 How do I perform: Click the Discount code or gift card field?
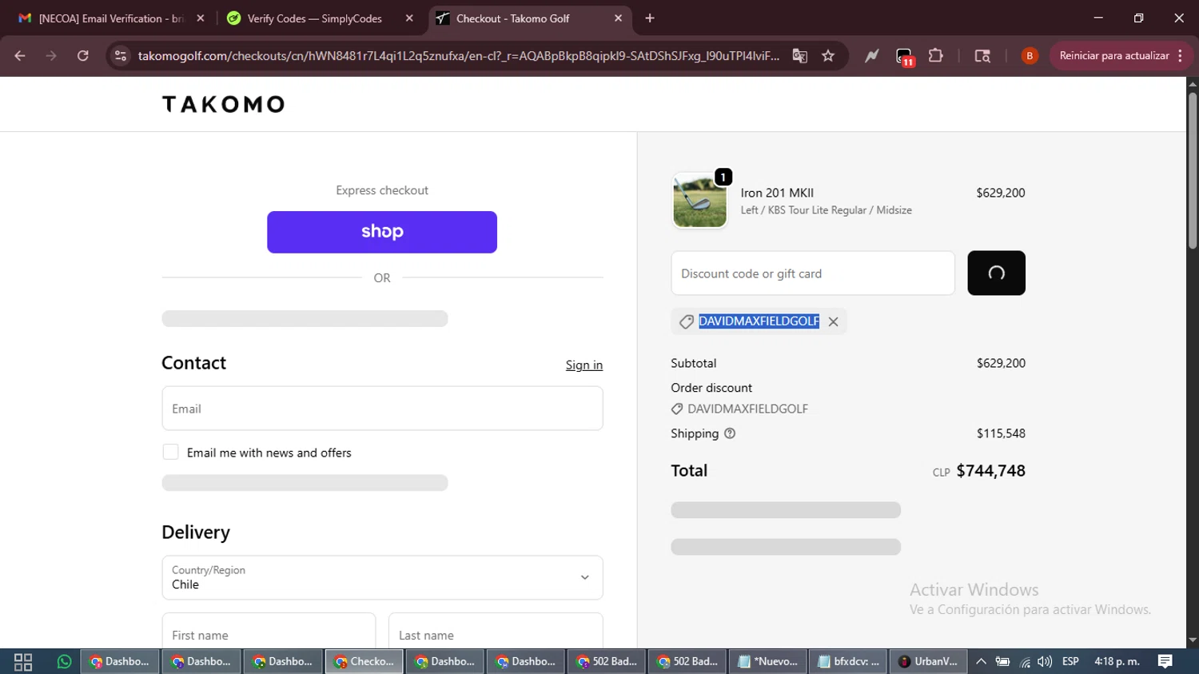point(813,273)
